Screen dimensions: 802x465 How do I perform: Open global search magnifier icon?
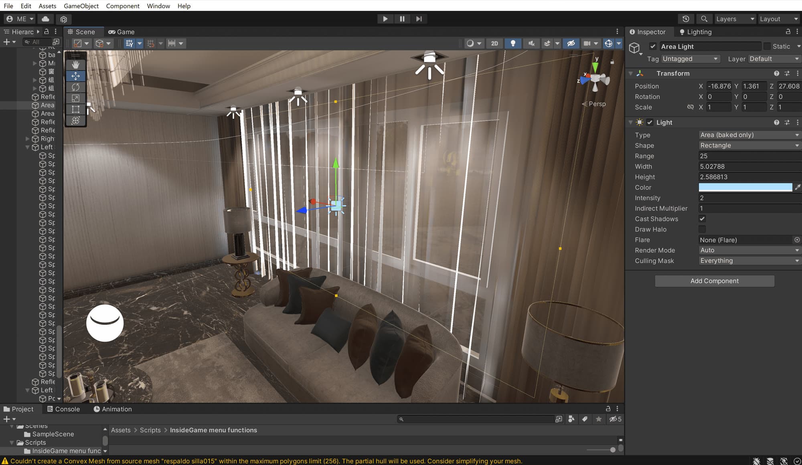[704, 19]
